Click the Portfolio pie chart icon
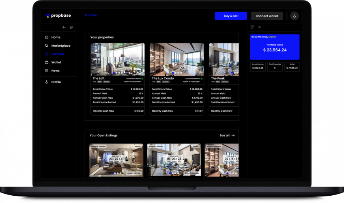 [47, 54]
